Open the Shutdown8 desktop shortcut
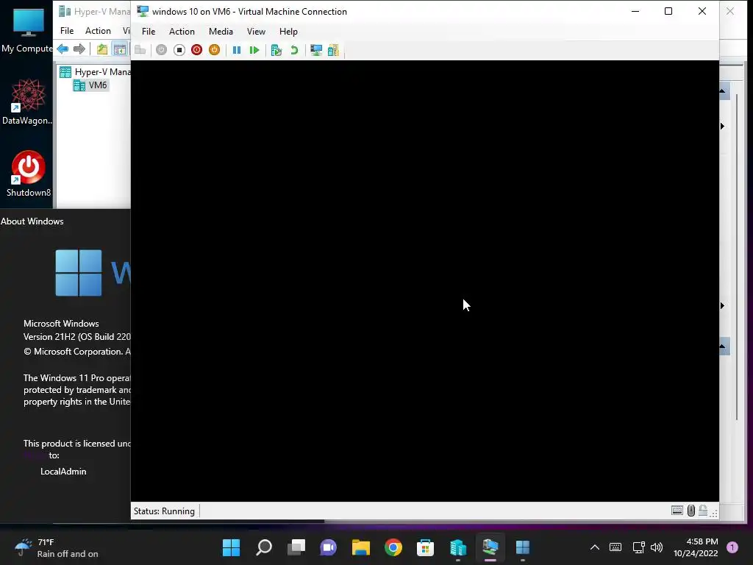753x565 pixels. pos(29,174)
